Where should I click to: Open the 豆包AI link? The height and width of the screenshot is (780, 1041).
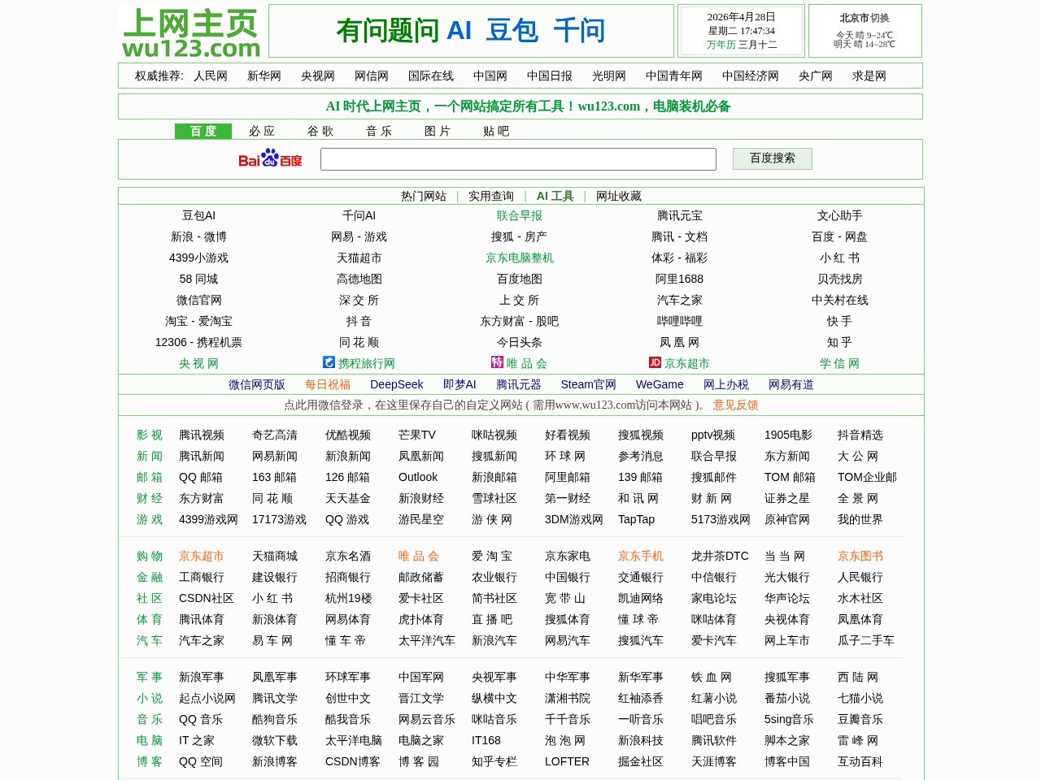click(198, 215)
